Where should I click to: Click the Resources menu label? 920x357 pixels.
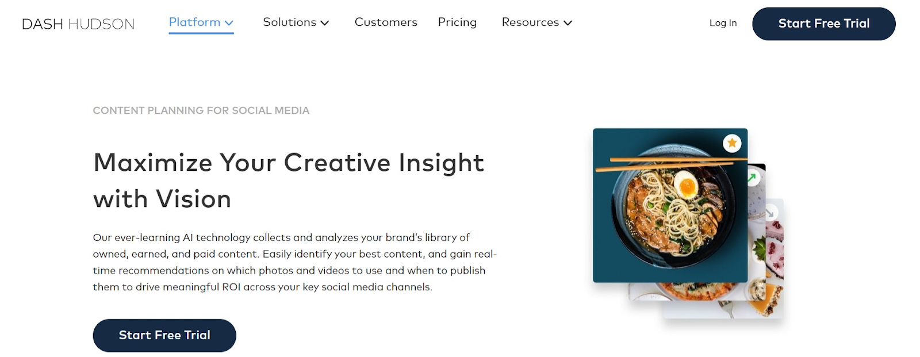(x=530, y=22)
